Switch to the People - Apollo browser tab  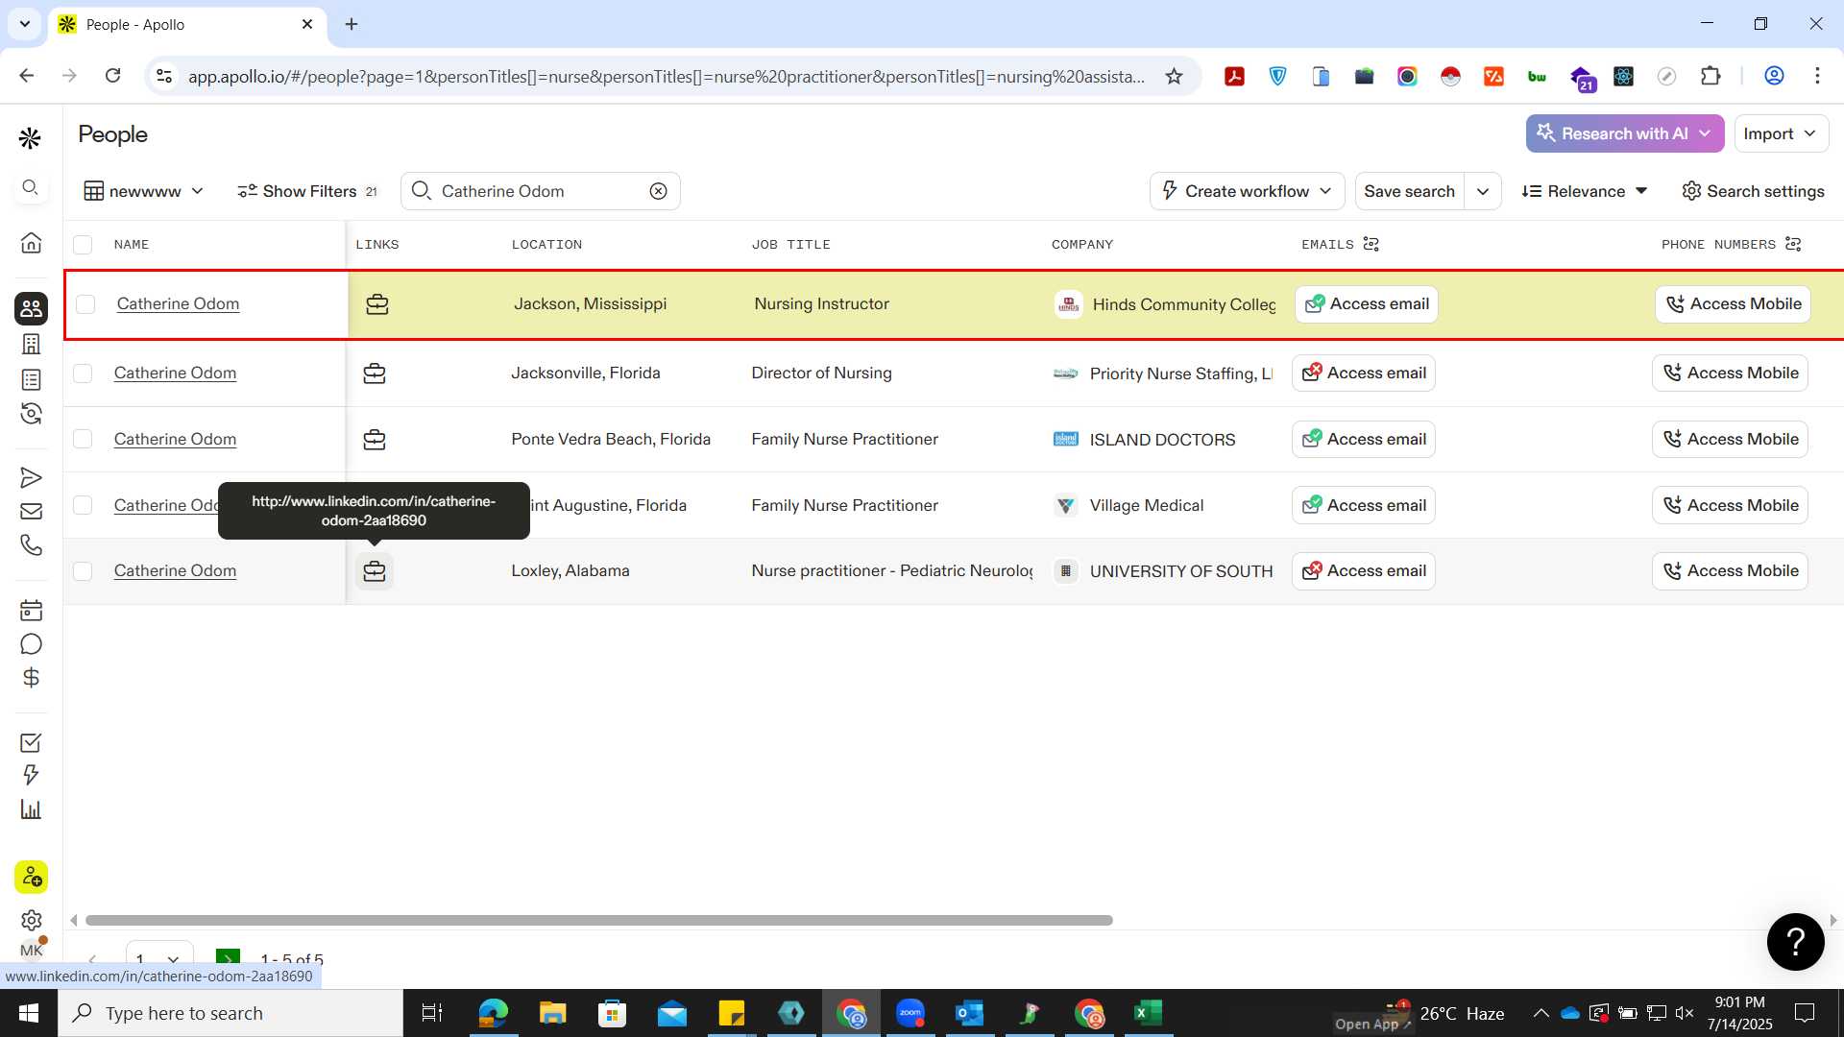(187, 24)
